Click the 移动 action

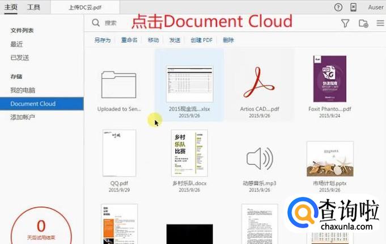pos(153,40)
